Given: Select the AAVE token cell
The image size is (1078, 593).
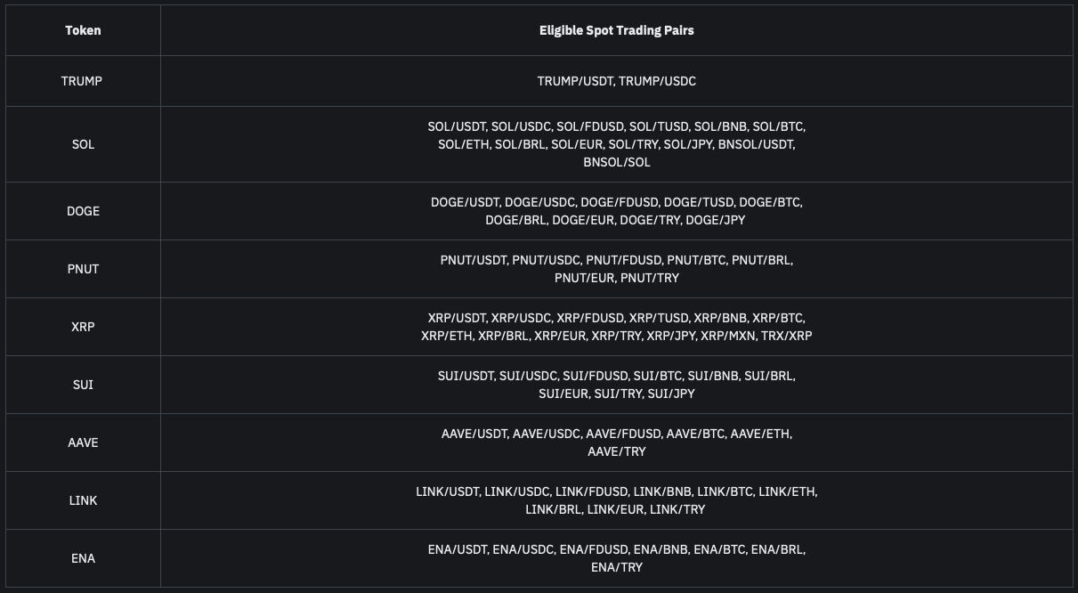Looking at the screenshot, I should pyautogui.click(x=83, y=443).
